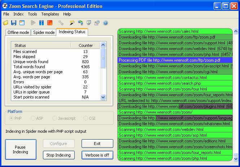Select the Avg. words per page row
This screenshot has height=167, width=240.
[56, 77]
